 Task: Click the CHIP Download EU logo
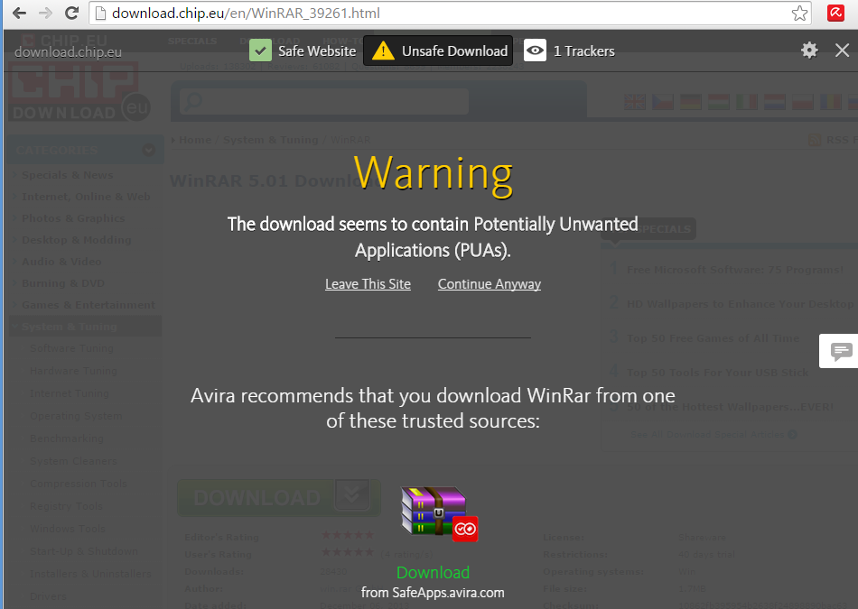tap(79, 90)
